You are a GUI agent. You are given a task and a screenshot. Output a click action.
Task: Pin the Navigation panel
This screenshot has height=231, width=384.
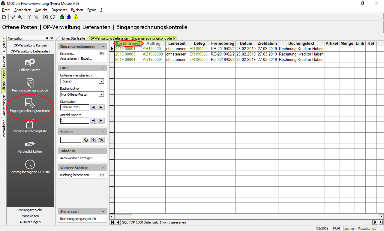tap(47, 38)
